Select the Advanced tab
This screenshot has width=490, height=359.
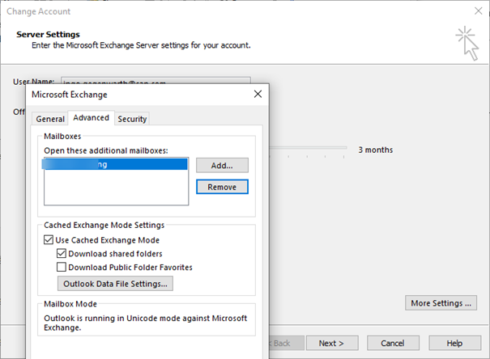(91, 118)
